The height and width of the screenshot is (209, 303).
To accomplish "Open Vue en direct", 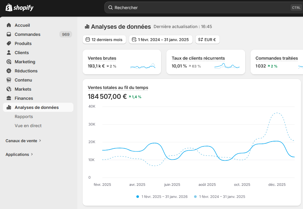I will (28, 126).
